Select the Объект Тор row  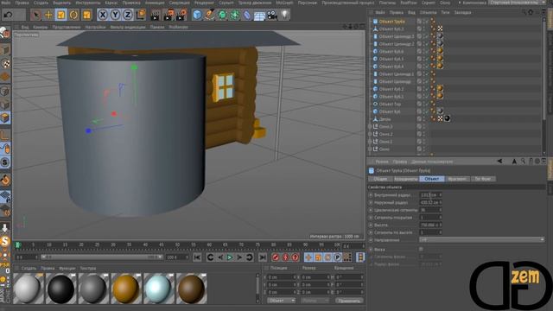pos(390,104)
